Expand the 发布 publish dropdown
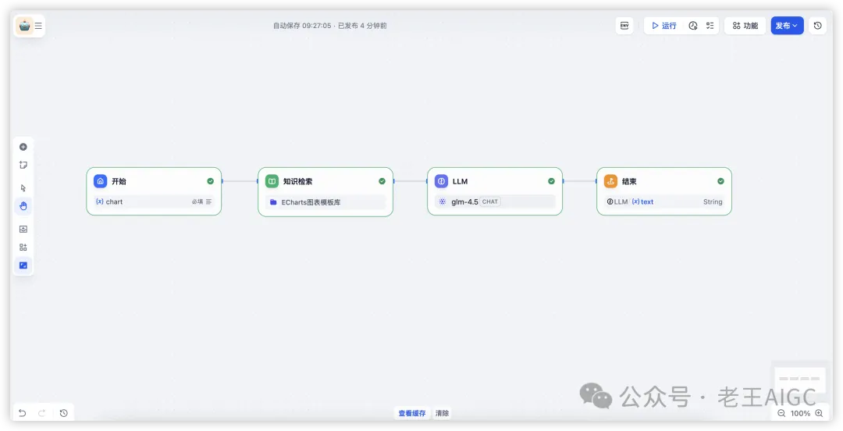Image resolution: width=843 pixels, height=431 pixels. [x=787, y=25]
